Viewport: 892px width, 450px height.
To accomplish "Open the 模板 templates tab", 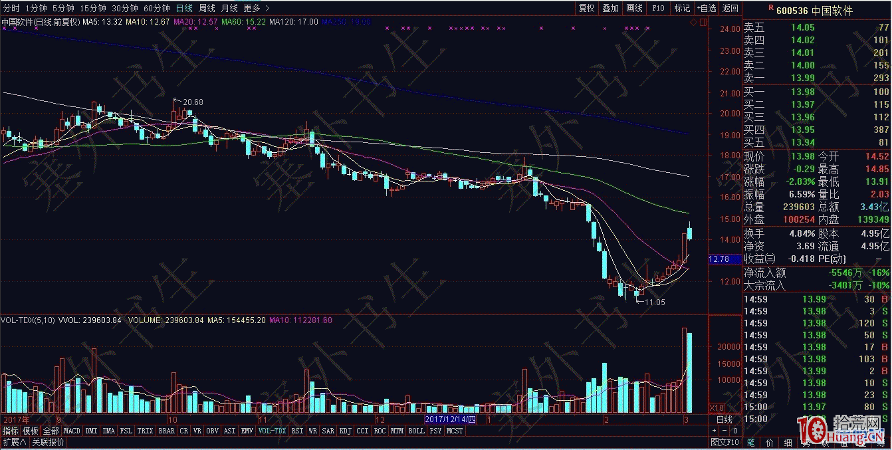I will point(30,431).
